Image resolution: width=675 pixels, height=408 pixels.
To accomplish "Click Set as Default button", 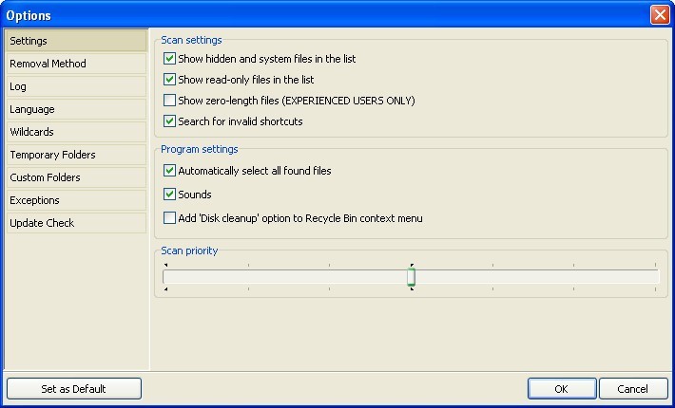I will click(74, 389).
